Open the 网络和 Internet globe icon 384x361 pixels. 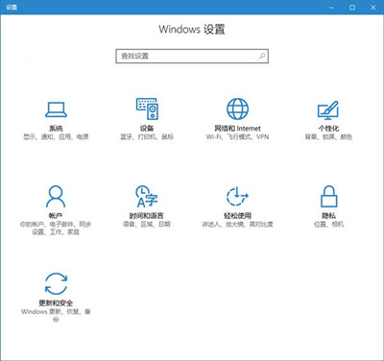(237, 108)
